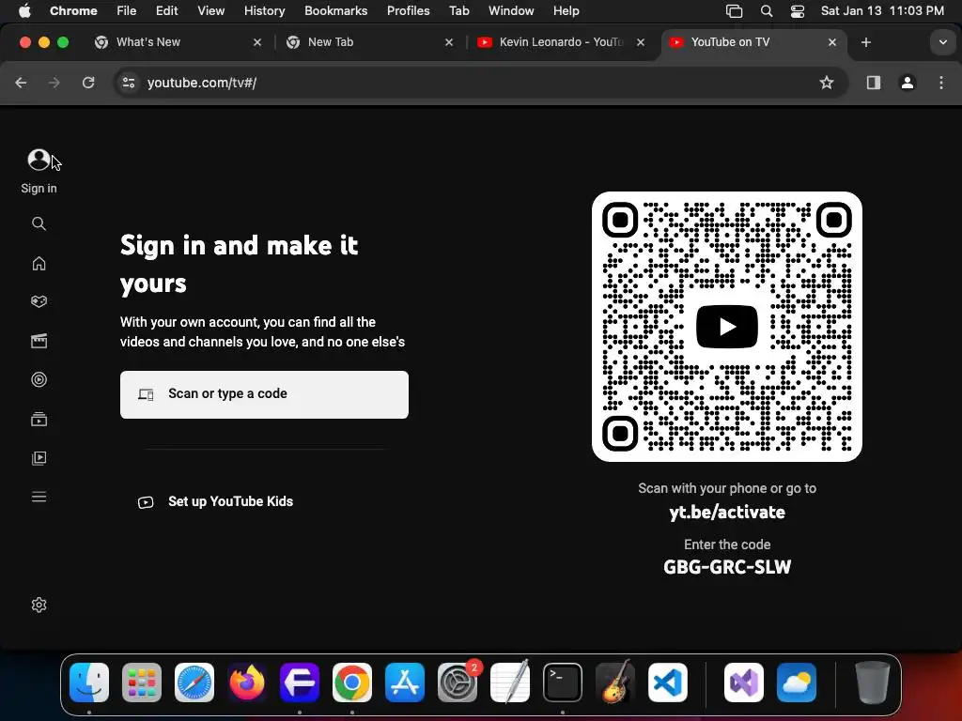Open the Trash in the Dock
Screen dimensions: 962x721
[873, 683]
